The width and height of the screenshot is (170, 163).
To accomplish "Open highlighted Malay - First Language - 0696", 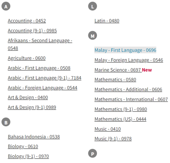I will click(x=125, y=50).
